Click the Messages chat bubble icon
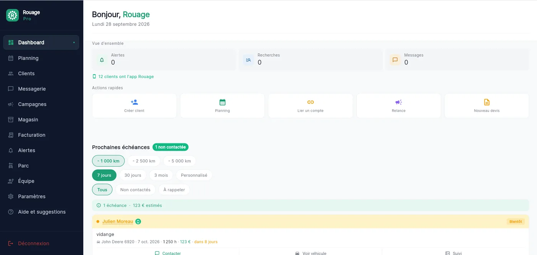Viewport: 537px width, 255px height. (x=395, y=60)
